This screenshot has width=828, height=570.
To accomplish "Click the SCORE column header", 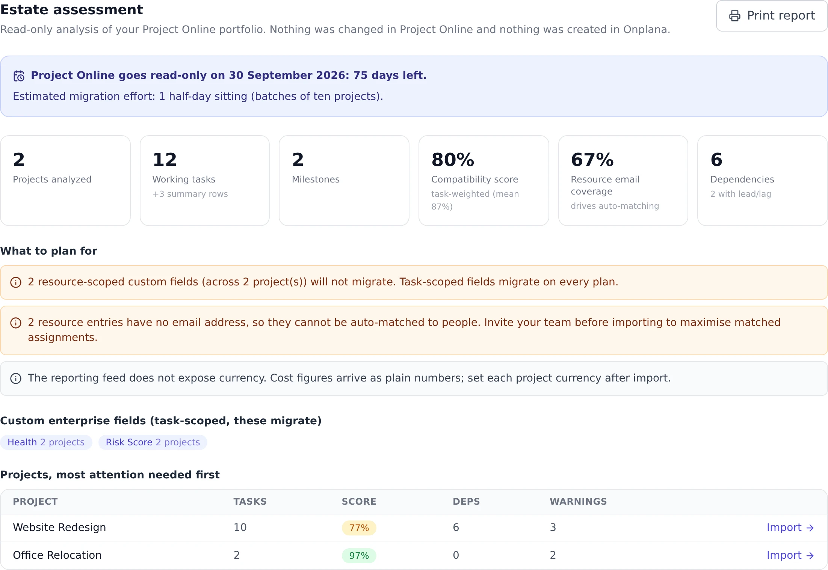I will [x=359, y=502].
